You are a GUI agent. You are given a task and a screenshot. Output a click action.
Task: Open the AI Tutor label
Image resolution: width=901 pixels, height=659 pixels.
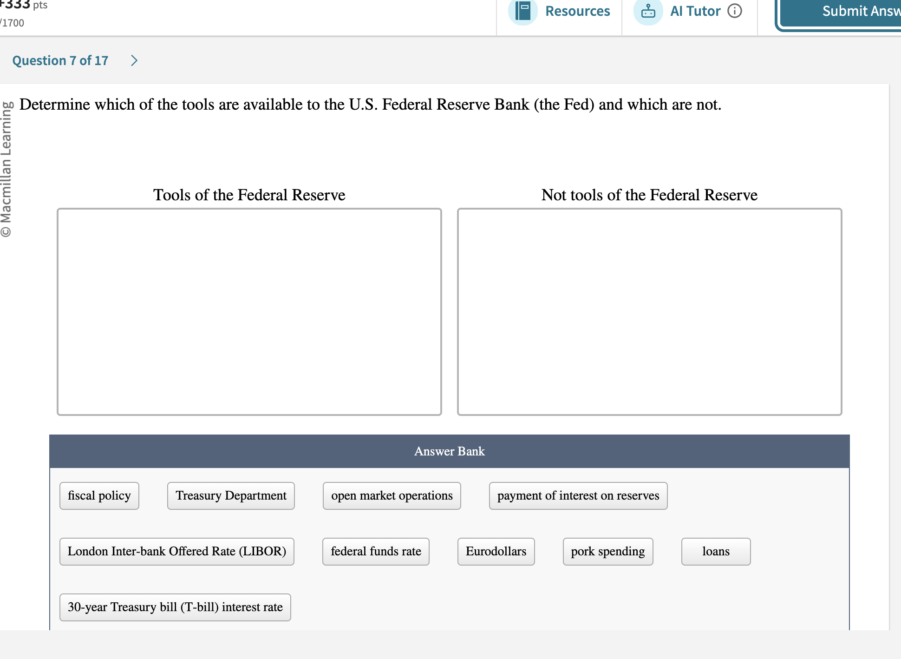pyautogui.click(x=695, y=11)
